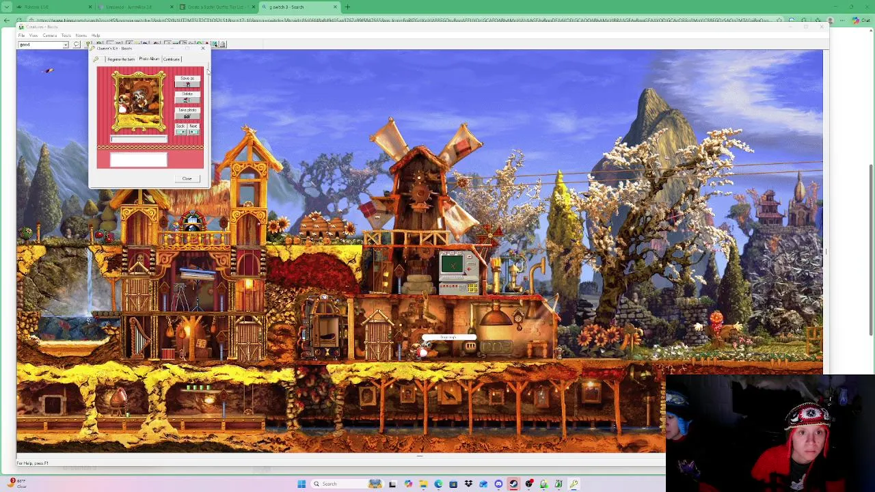Switch to the Certificate tab
Image resolution: width=875 pixels, height=492 pixels.
172,59
